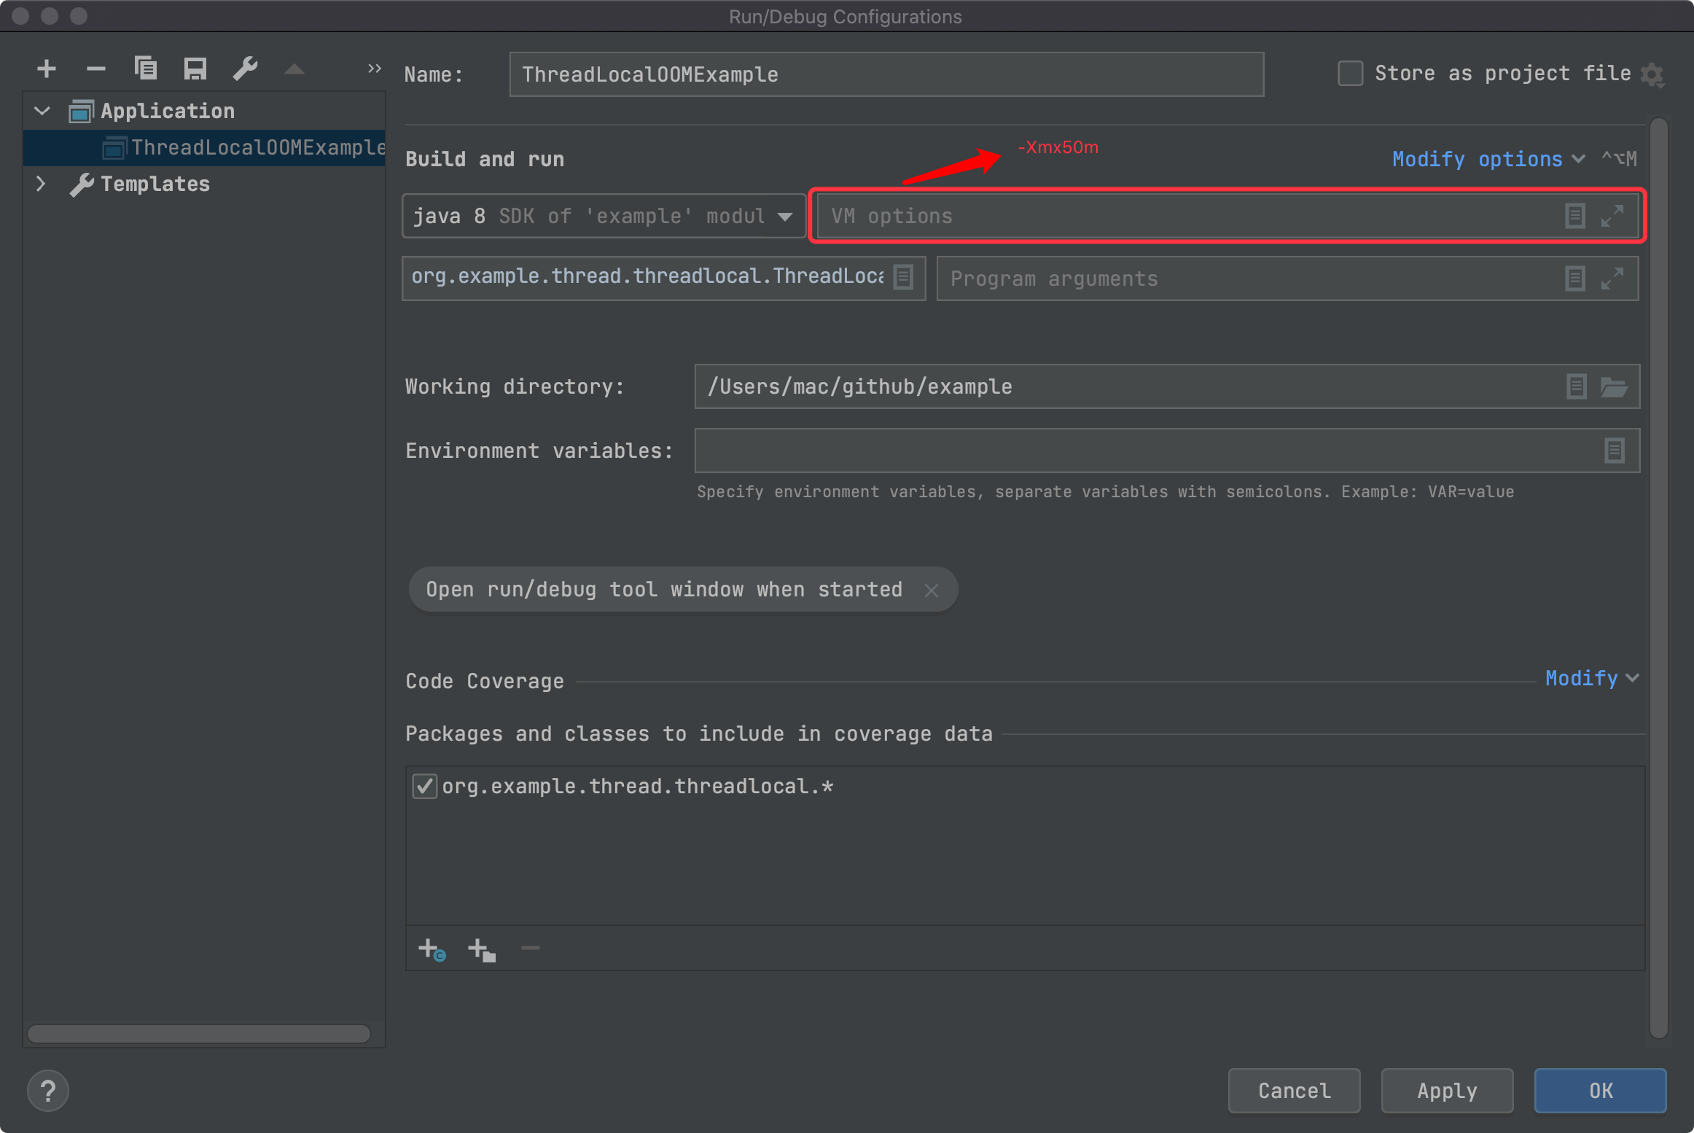
Task: Enable Store as project file
Action: [x=1350, y=74]
